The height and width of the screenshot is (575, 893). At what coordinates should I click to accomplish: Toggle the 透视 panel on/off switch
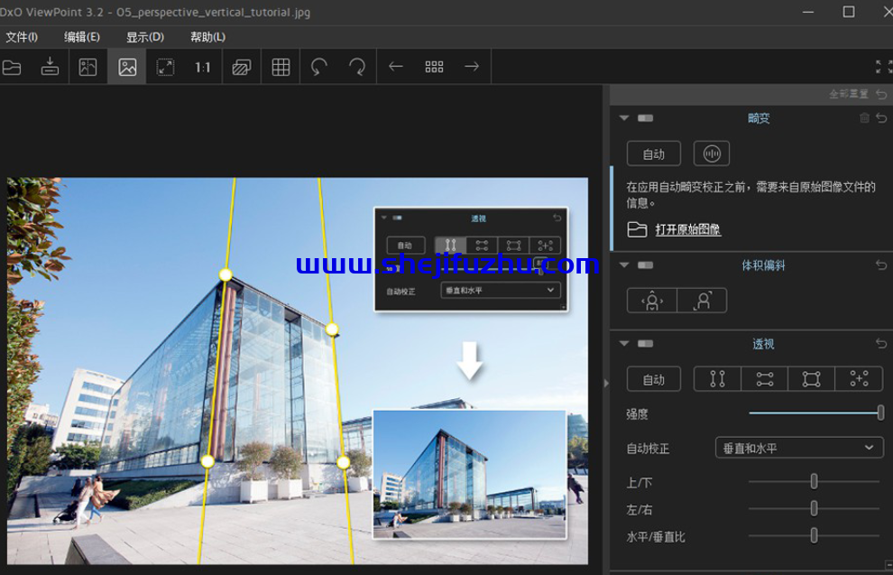click(x=645, y=344)
